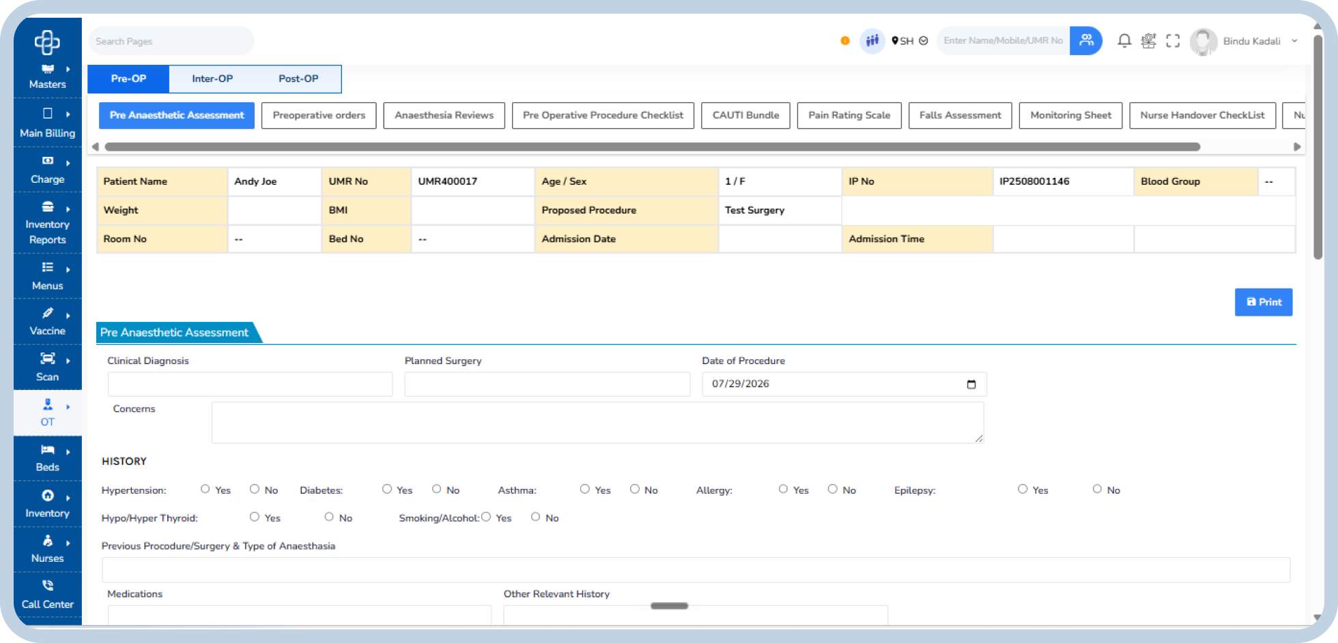Switch to the Inter-OP tab

point(212,78)
